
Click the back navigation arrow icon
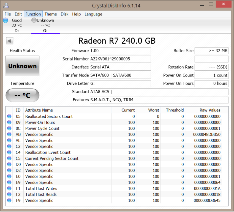pos(9,41)
